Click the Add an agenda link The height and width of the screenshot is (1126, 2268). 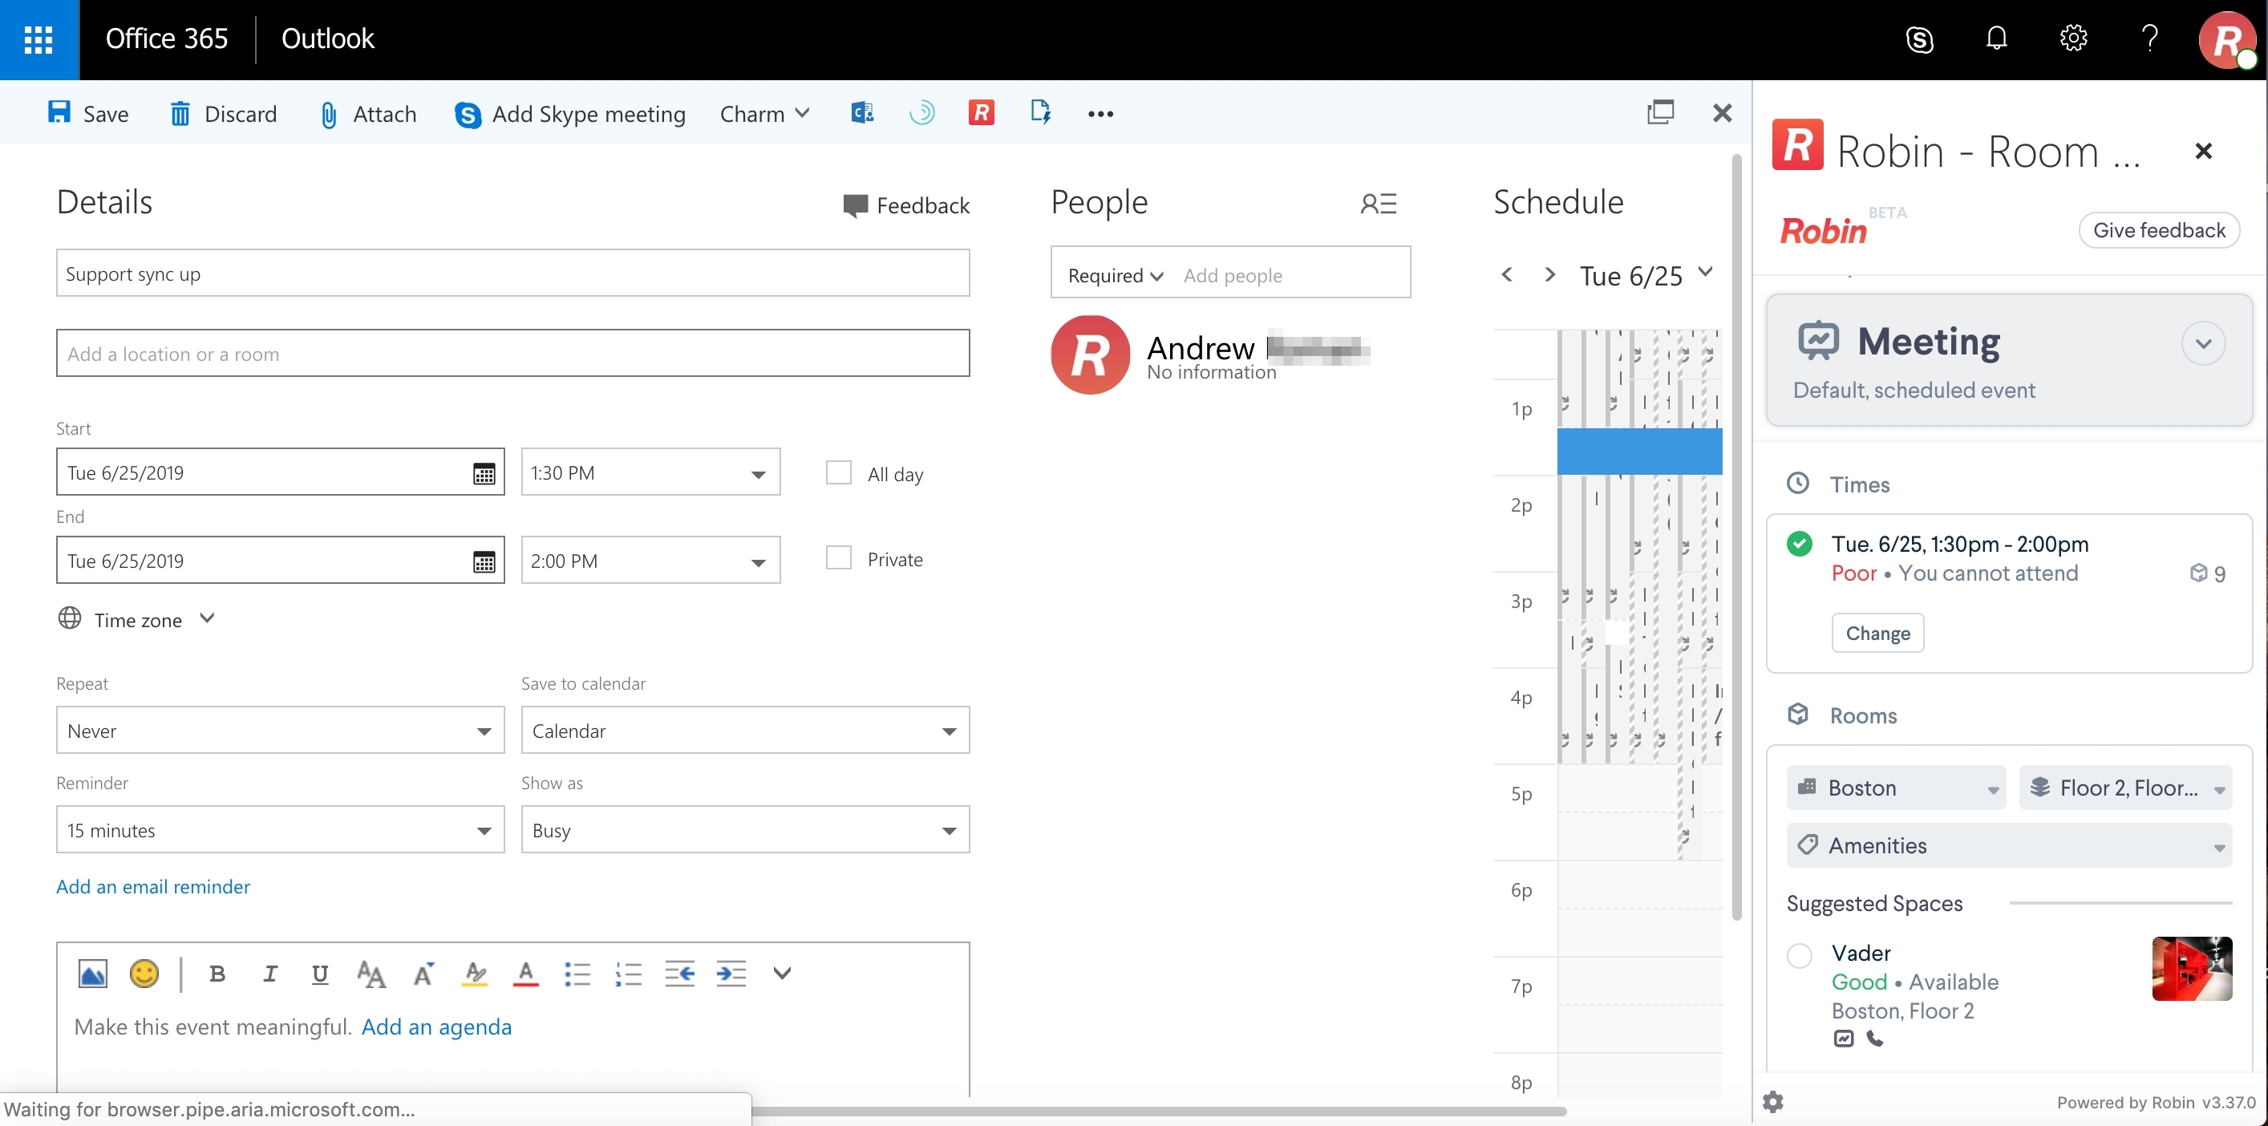pos(437,1026)
